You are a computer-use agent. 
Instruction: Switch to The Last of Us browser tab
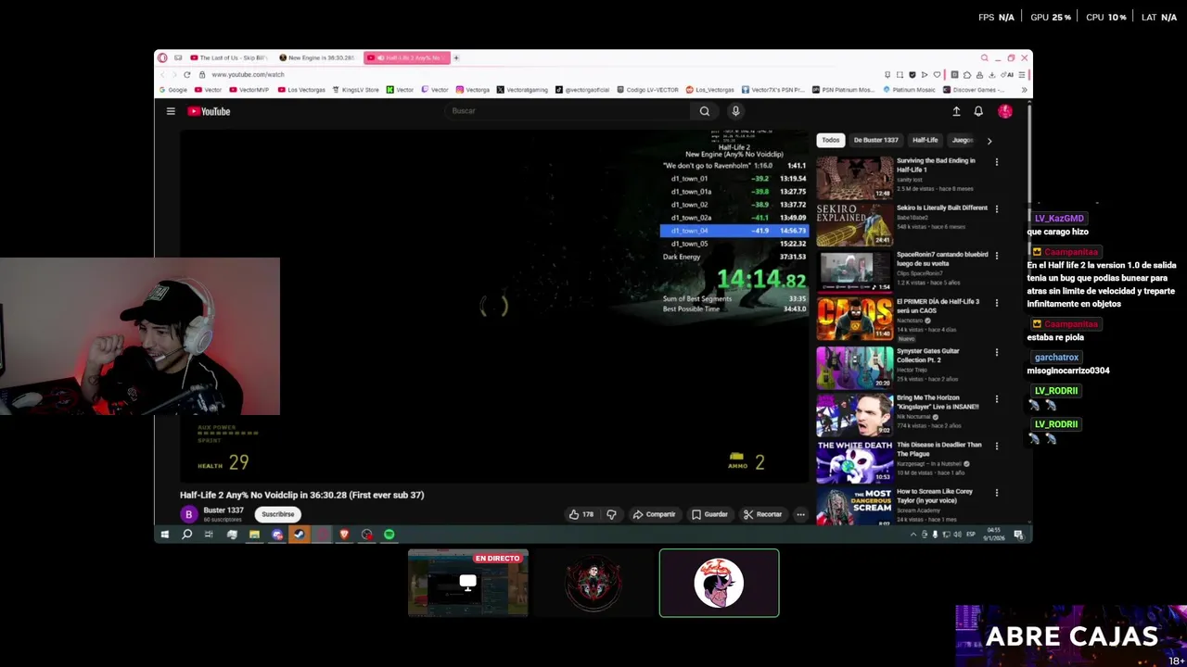click(x=230, y=57)
